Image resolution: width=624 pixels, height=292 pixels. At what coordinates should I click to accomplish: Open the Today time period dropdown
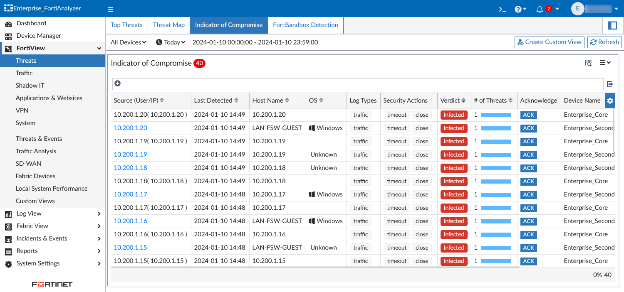[x=171, y=42]
